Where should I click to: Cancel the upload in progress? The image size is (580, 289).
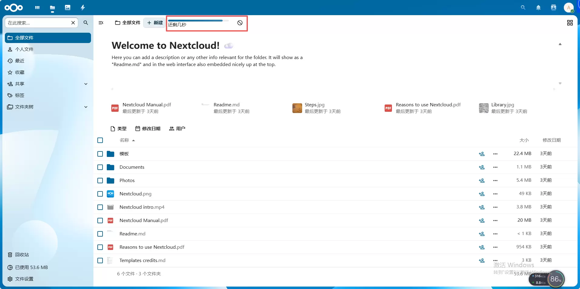(x=240, y=23)
